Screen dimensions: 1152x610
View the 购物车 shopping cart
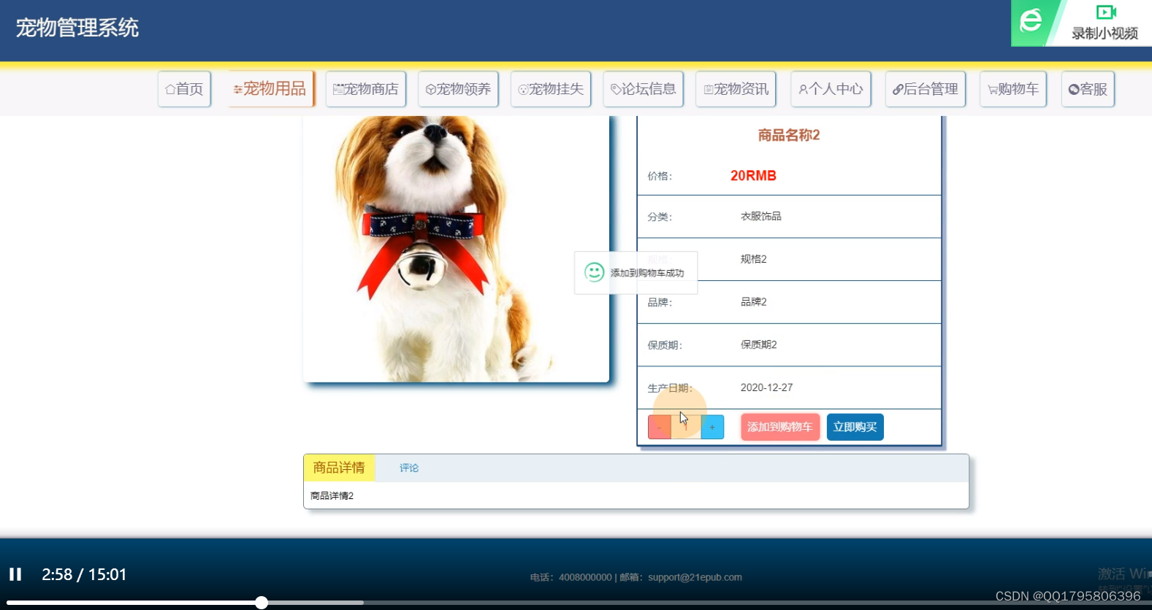point(1013,89)
